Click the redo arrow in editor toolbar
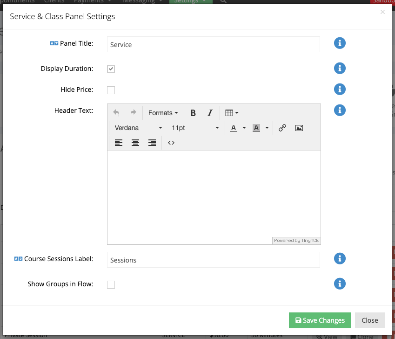Screen dimensions: 395x339 click(133, 112)
